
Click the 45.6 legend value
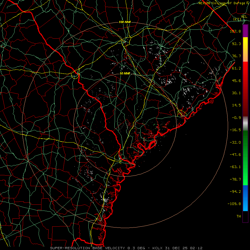236,81
